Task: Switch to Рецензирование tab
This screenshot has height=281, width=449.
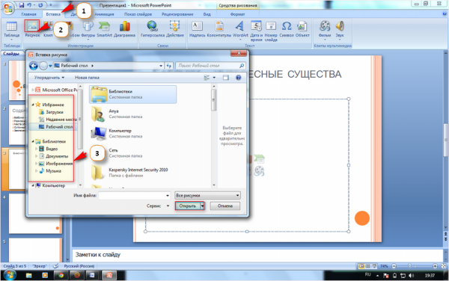Action: tap(177, 14)
